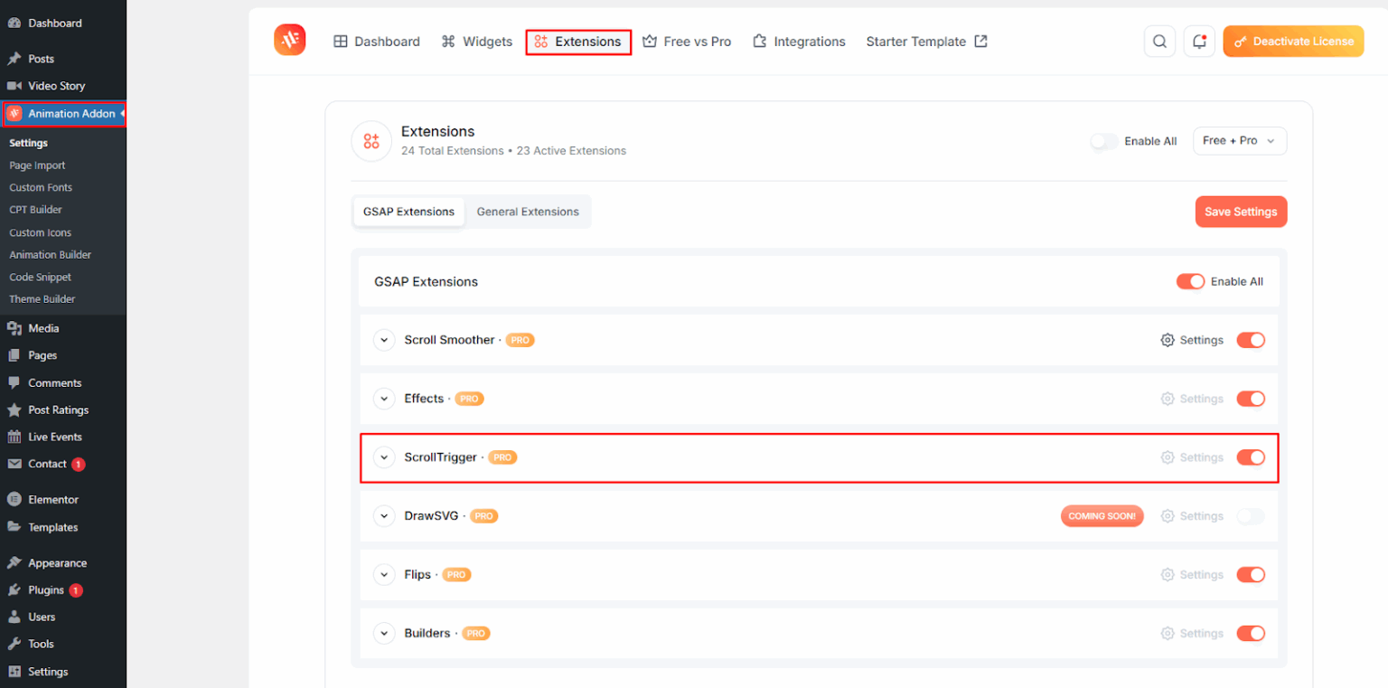Click the Posts pin icon in sidebar
This screenshot has height=688, width=1388.
point(14,59)
